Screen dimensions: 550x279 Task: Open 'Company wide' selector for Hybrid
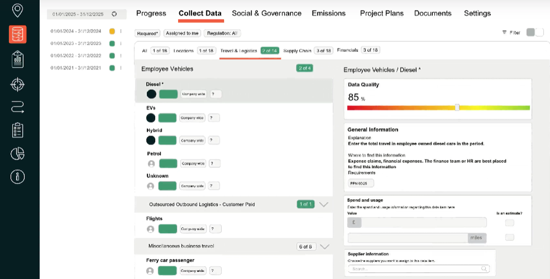pyautogui.click(x=193, y=140)
